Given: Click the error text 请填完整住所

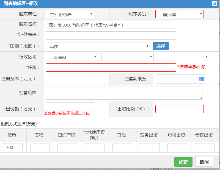Looking at the screenshot, I should point(192,67).
